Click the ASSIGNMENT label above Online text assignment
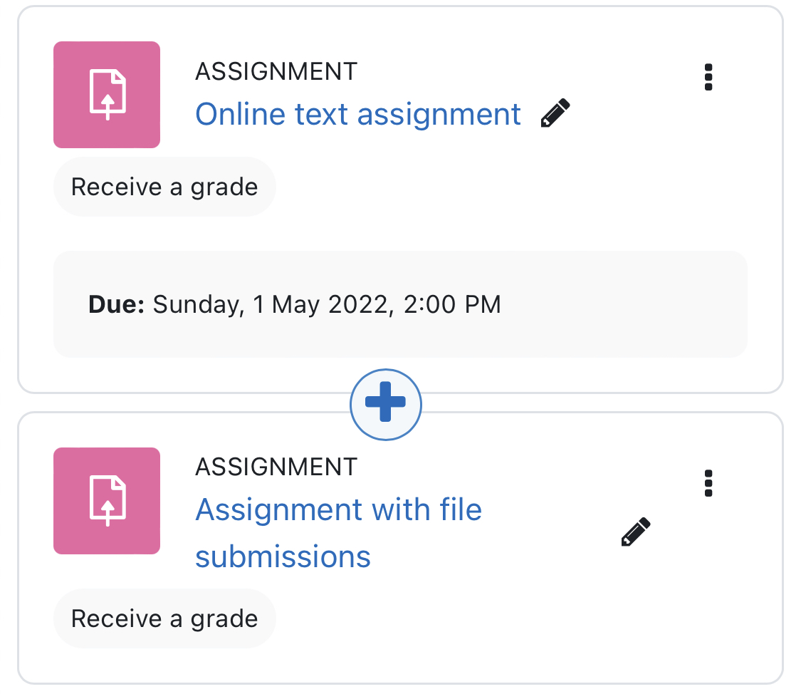 pos(276,71)
